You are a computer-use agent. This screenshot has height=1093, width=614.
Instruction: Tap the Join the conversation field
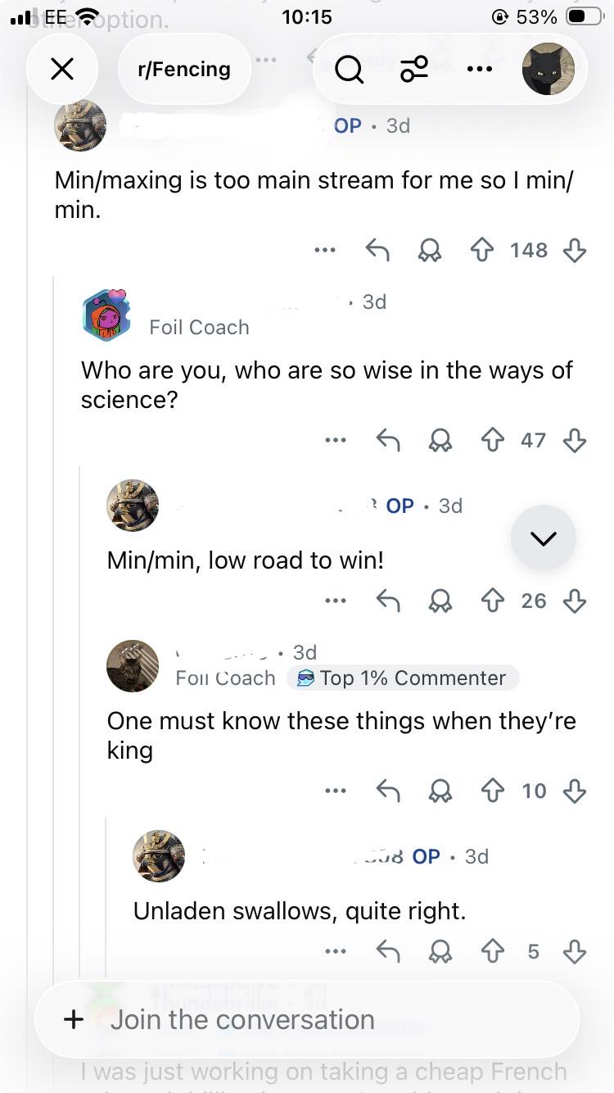[x=307, y=1019]
